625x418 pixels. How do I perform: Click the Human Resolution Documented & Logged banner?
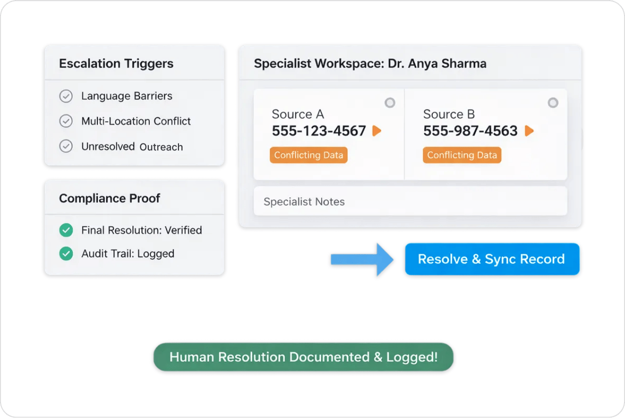point(303,357)
